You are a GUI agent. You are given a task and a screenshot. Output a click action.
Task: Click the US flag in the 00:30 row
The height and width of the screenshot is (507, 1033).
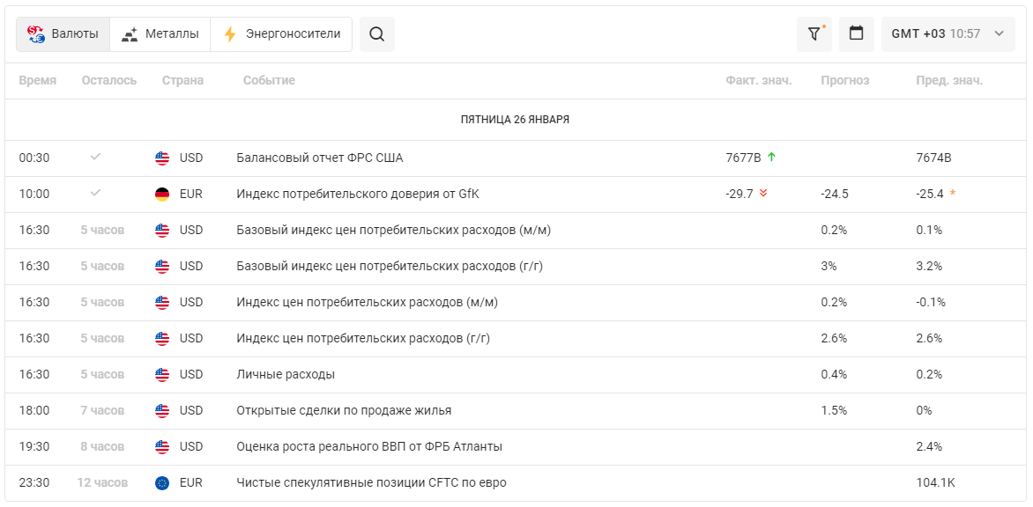click(x=162, y=158)
